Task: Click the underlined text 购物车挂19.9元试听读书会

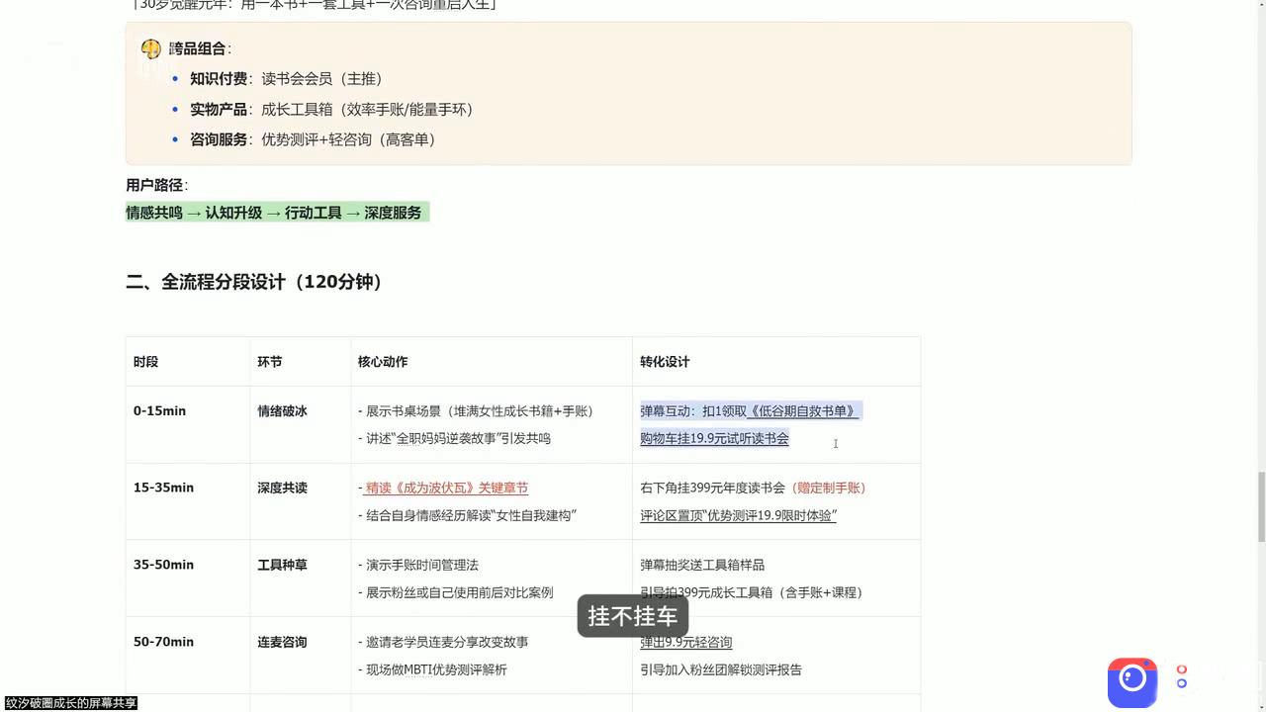Action: point(714,438)
